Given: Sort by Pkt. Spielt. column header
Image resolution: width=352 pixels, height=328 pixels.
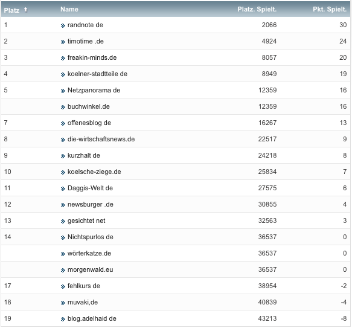Looking at the screenshot, I should 330,9.
